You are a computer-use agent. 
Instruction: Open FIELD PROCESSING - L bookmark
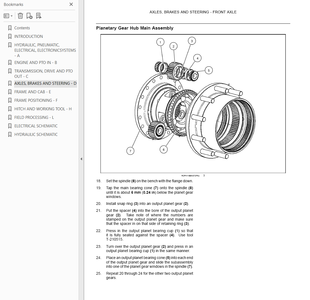34,117
